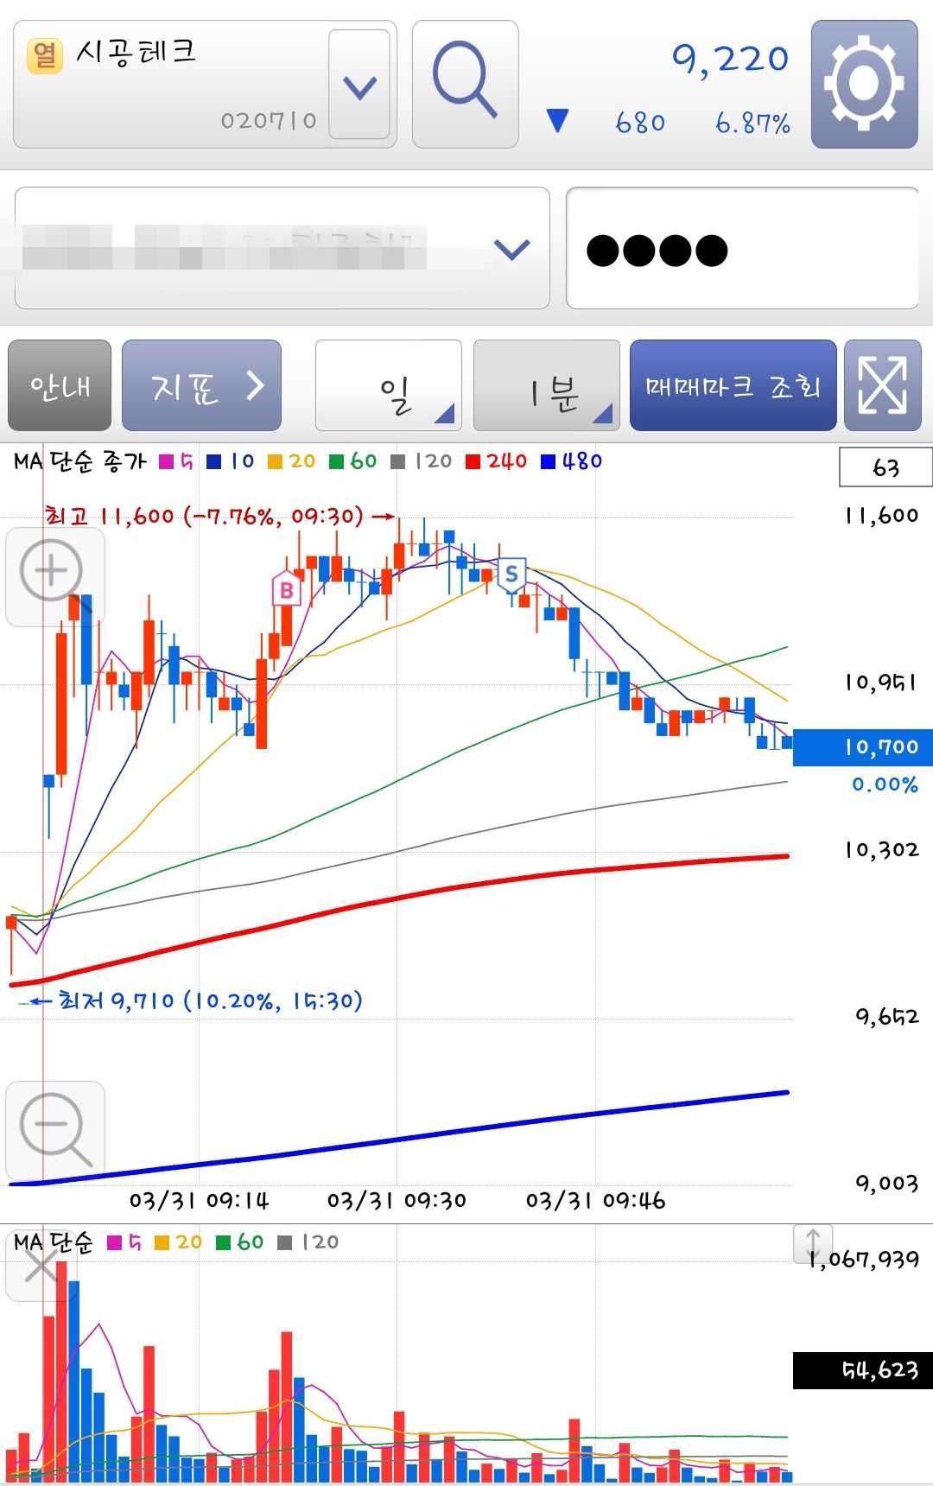Tap the volume MA 60 legend swatch
Viewport: 933px width, 1486px height.
223,1242
